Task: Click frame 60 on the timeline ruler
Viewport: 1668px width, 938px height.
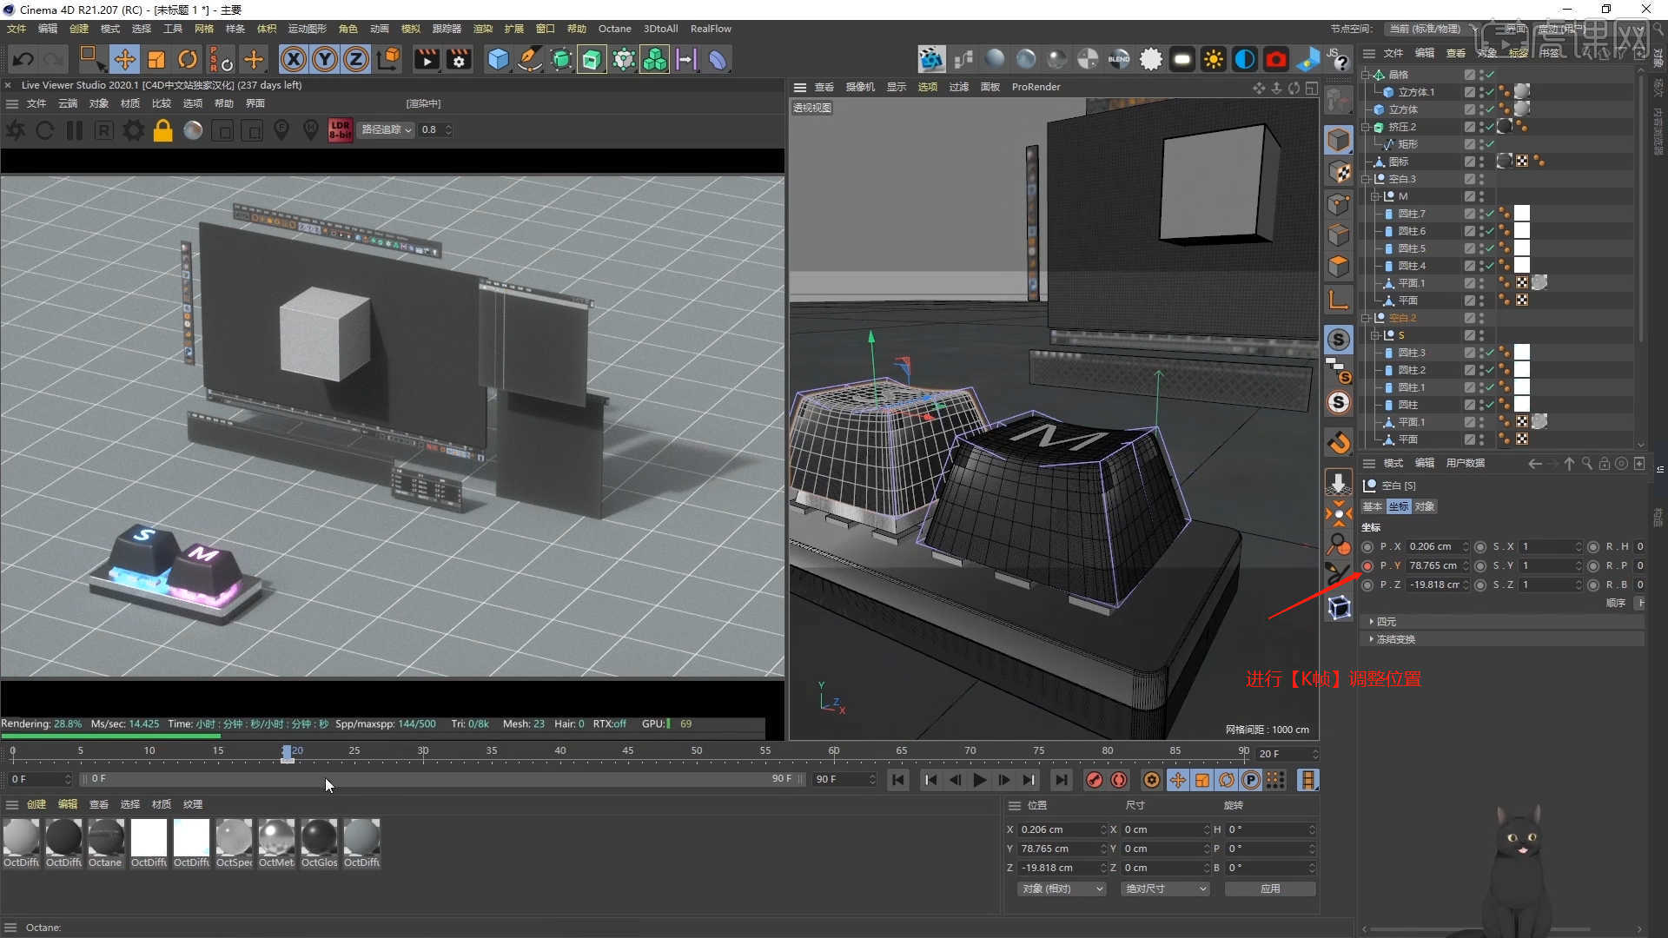Action: tap(833, 752)
